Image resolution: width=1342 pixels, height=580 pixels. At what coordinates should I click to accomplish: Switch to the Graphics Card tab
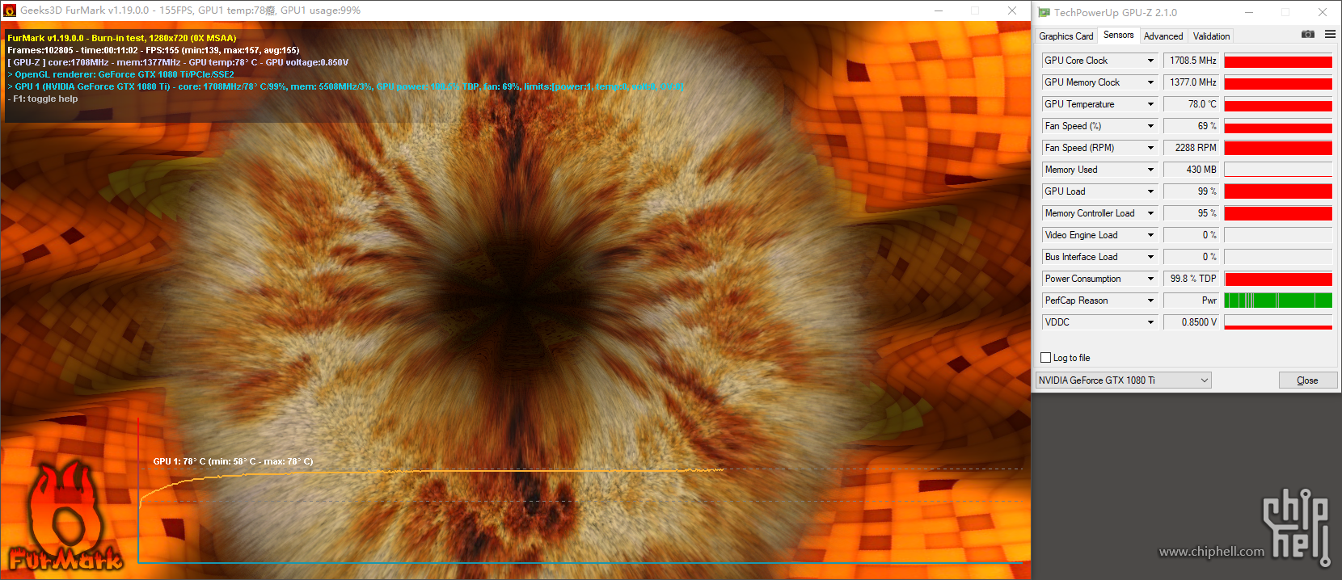pyautogui.click(x=1066, y=36)
